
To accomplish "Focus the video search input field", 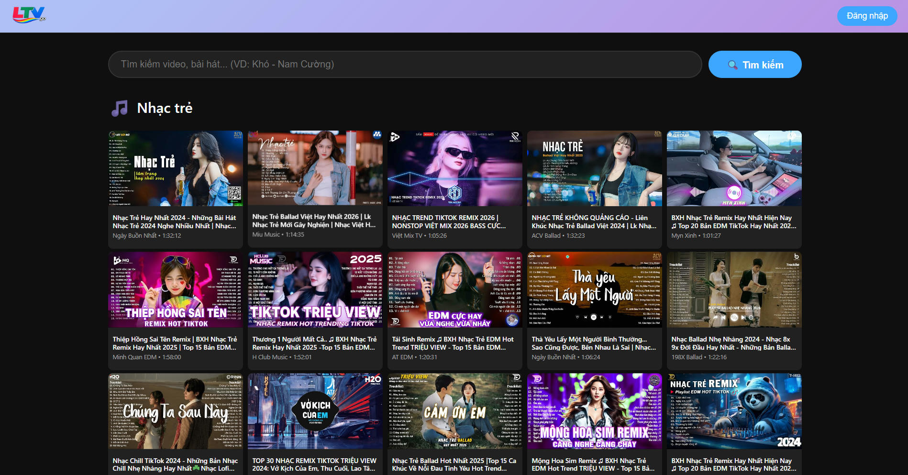I will pyautogui.click(x=405, y=65).
